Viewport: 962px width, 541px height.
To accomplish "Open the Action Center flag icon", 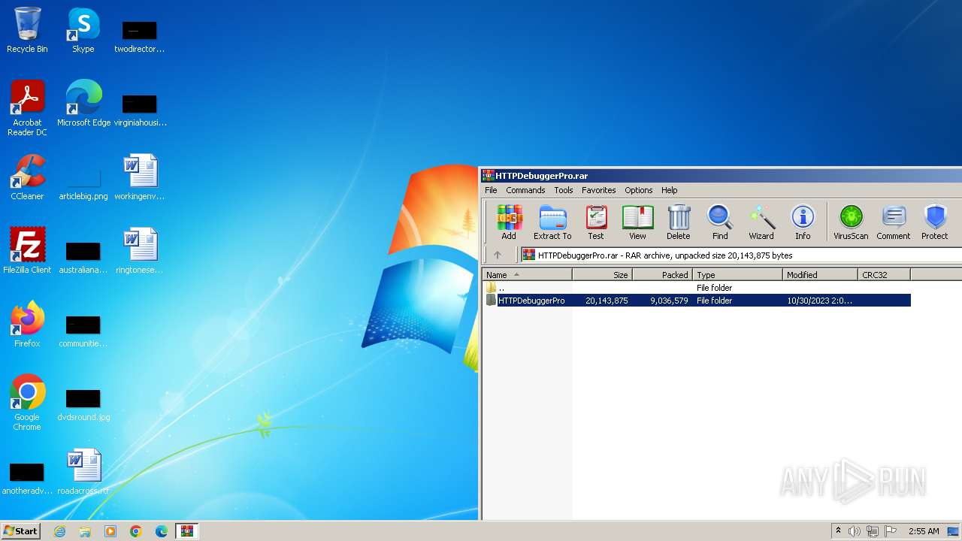I will (891, 531).
